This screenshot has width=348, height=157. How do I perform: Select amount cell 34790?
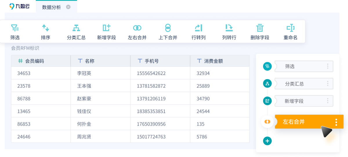tap(220, 99)
